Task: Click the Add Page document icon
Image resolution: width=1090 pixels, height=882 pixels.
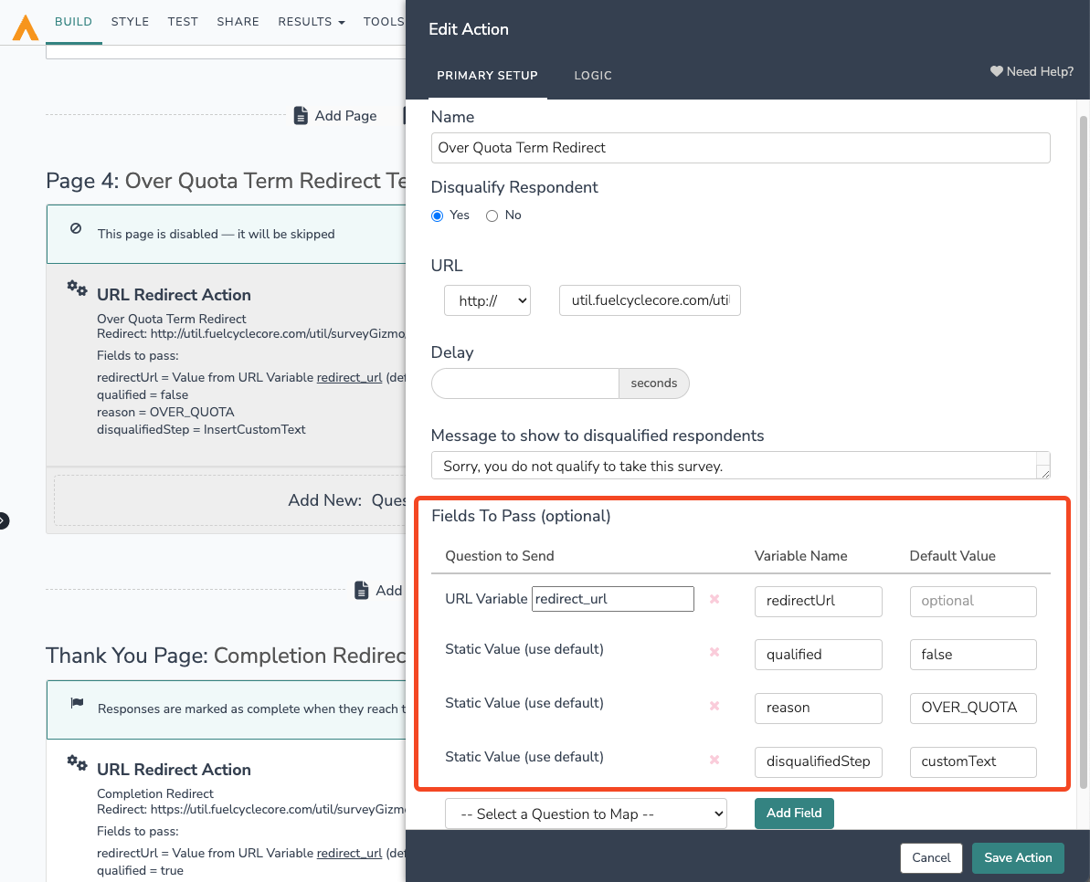Action: 301,116
